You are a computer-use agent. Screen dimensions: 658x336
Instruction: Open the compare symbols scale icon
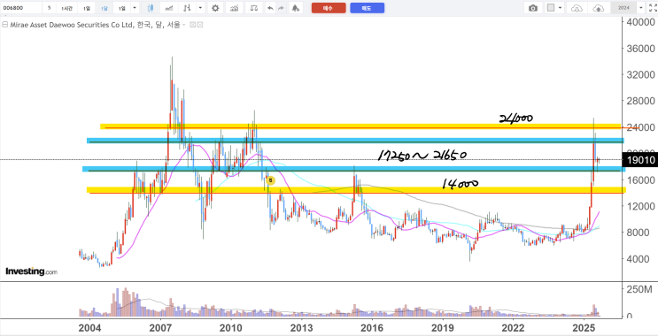[254, 8]
